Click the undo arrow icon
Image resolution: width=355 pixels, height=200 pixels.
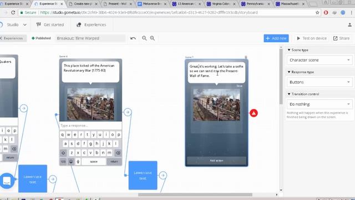(x=133, y=38)
